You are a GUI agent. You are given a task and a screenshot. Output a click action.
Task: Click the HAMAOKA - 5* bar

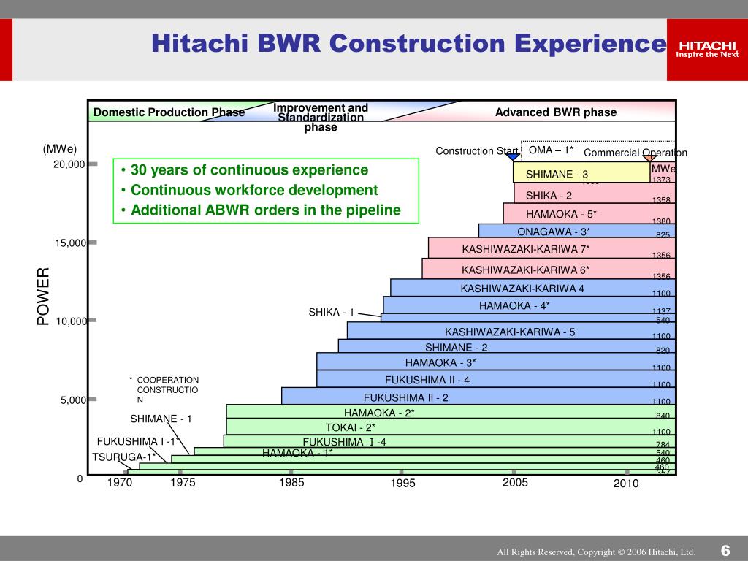(x=589, y=214)
